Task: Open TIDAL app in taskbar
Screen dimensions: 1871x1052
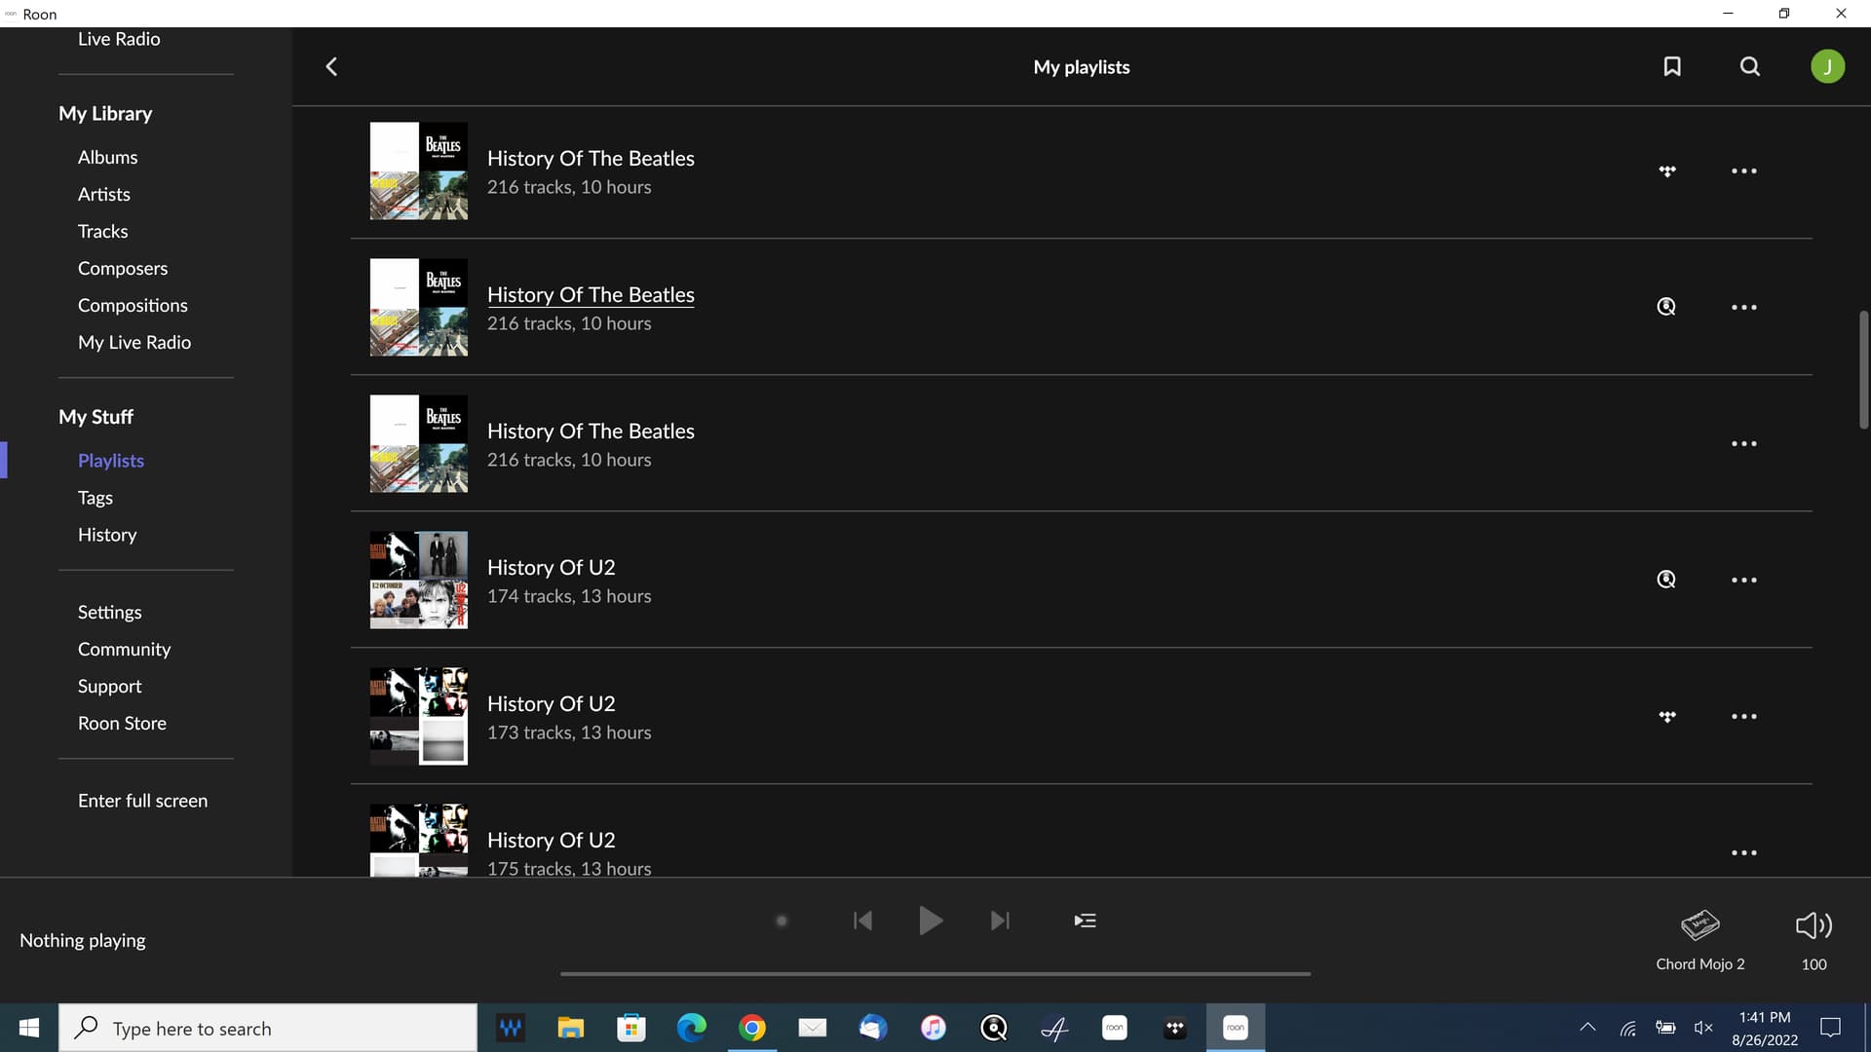Action: pyautogui.click(x=1175, y=1028)
